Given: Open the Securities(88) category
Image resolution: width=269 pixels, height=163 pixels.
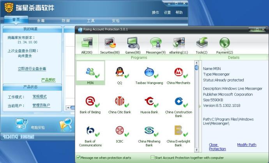Looking at the screenshot, I should (x=110, y=43).
